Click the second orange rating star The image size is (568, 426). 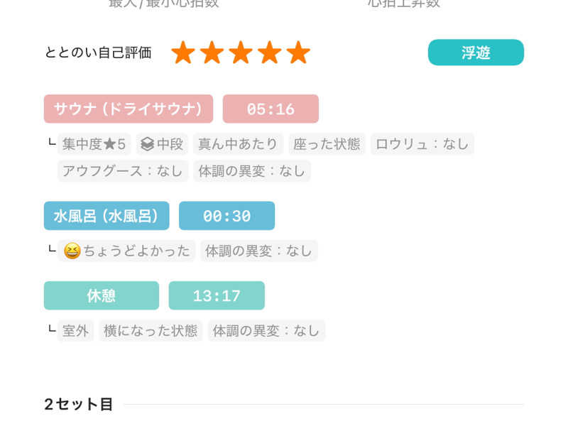tap(212, 53)
